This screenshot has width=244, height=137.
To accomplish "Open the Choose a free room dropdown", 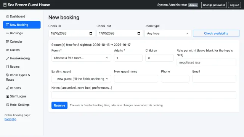I will (x=81, y=58).
